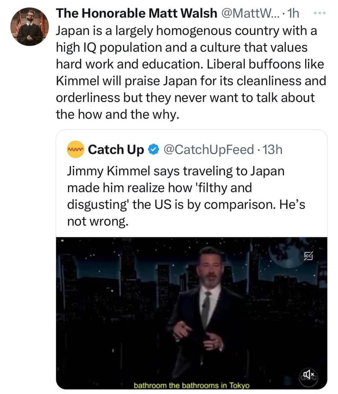Click the subtitle 'bathroom the bathrooms in Tokyo'

tap(192, 385)
